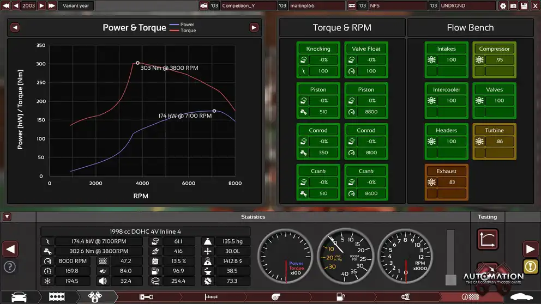Viewport: 541px width, 304px height.
Task: Run the dyno graph test icon
Action: [x=487, y=239]
